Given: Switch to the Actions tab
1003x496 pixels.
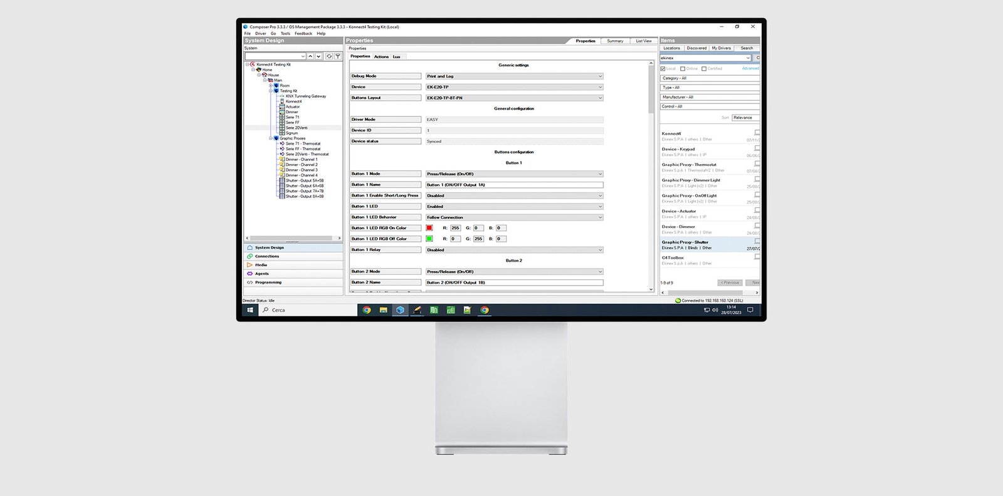Looking at the screenshot, I should [381, 56].
